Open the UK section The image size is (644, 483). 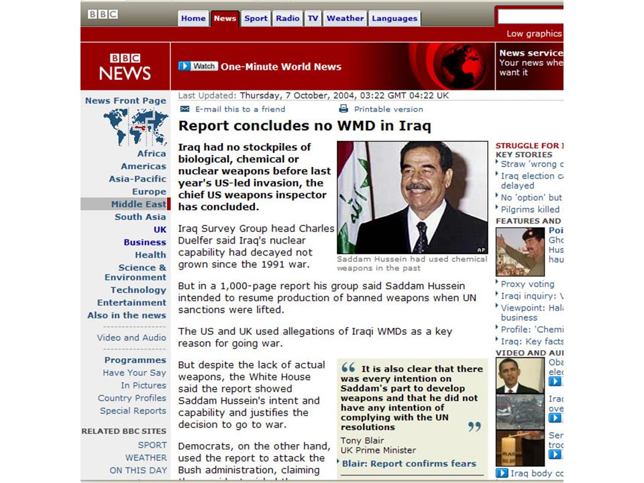tap(160, 229)
